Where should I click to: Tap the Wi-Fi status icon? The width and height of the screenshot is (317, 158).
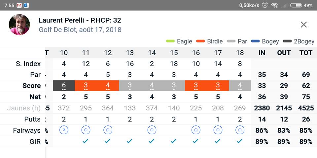pos(274,5)
